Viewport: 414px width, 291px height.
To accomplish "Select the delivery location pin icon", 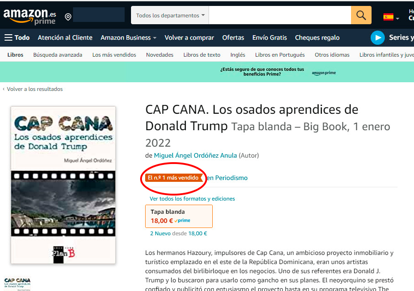I will coord(68,17).
